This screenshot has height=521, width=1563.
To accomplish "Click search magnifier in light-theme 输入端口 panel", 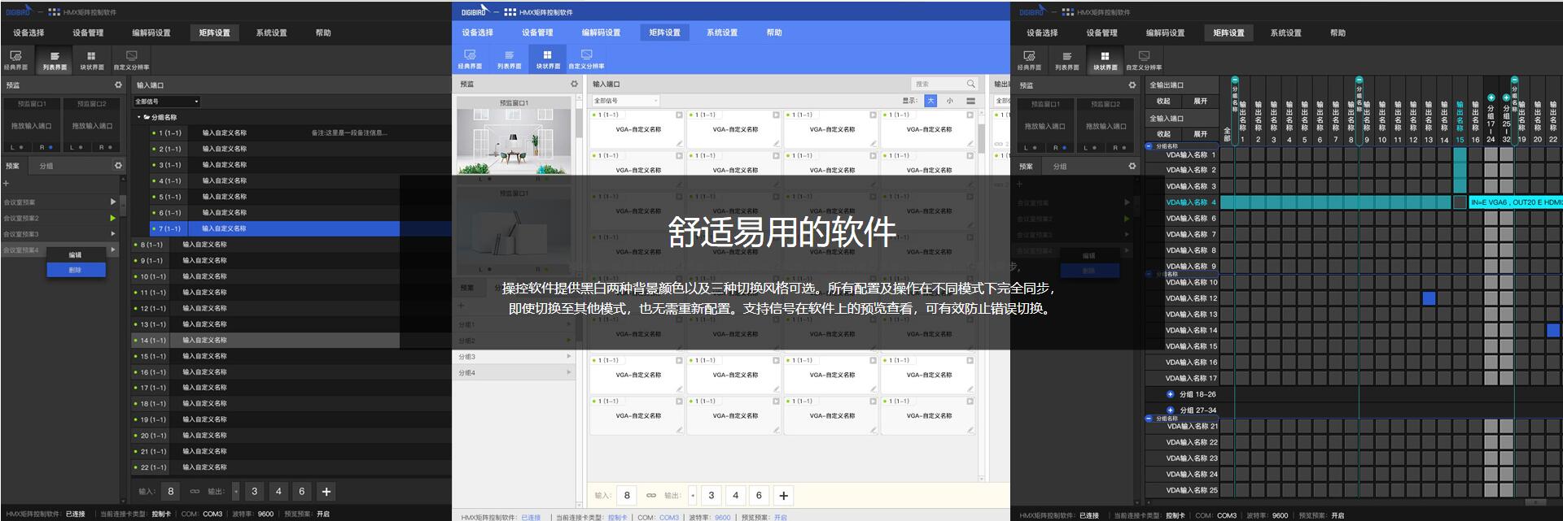I will [970, 84].
